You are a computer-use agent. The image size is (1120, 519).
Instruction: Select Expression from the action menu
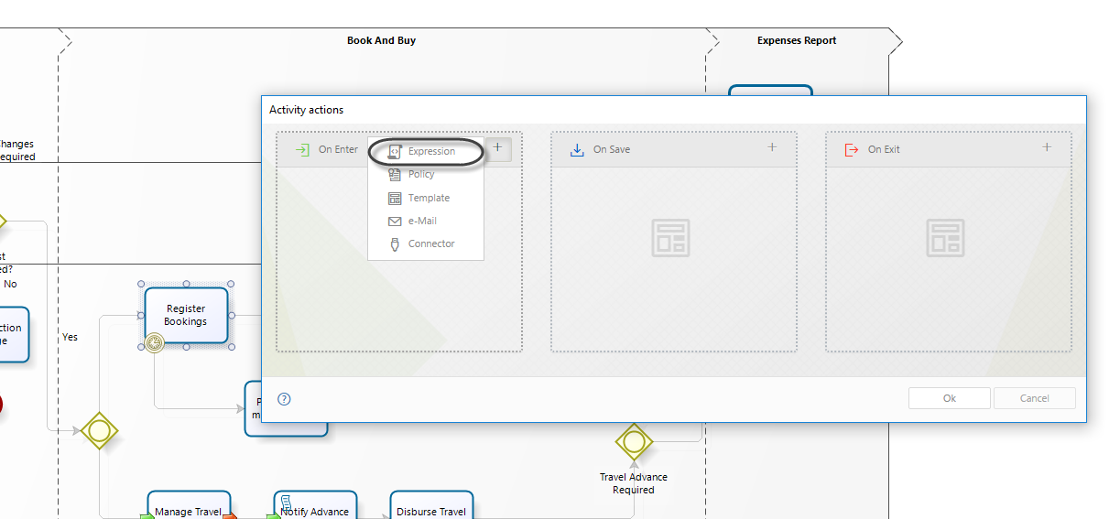tap(430, 151)
